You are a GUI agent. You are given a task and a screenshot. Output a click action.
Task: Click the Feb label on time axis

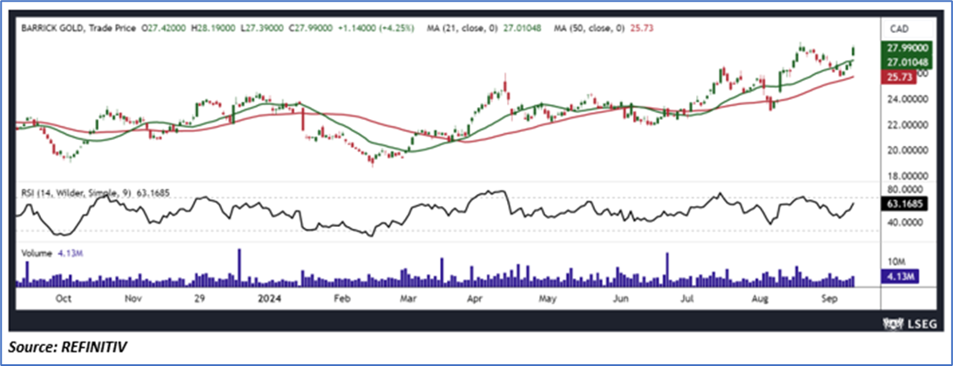(341, 299)
